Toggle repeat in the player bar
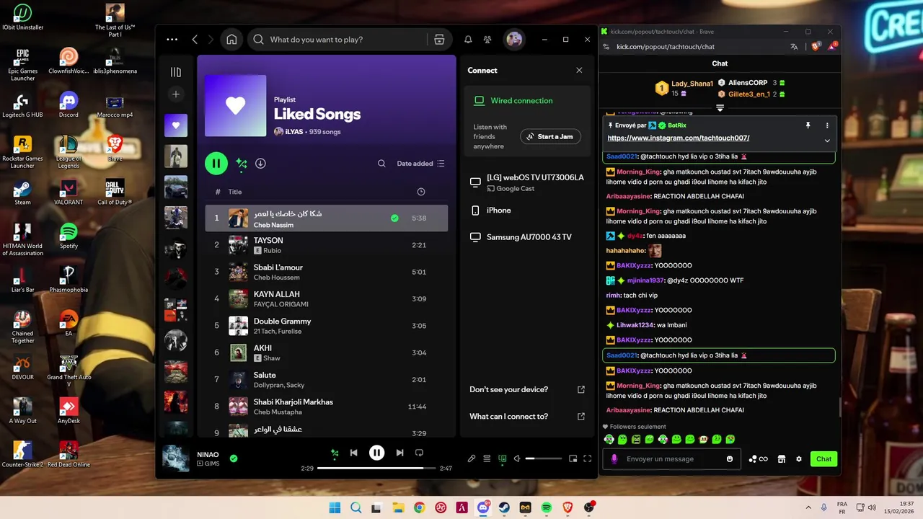The width and height of the screenshot is (923, 519). click(419, 453)
